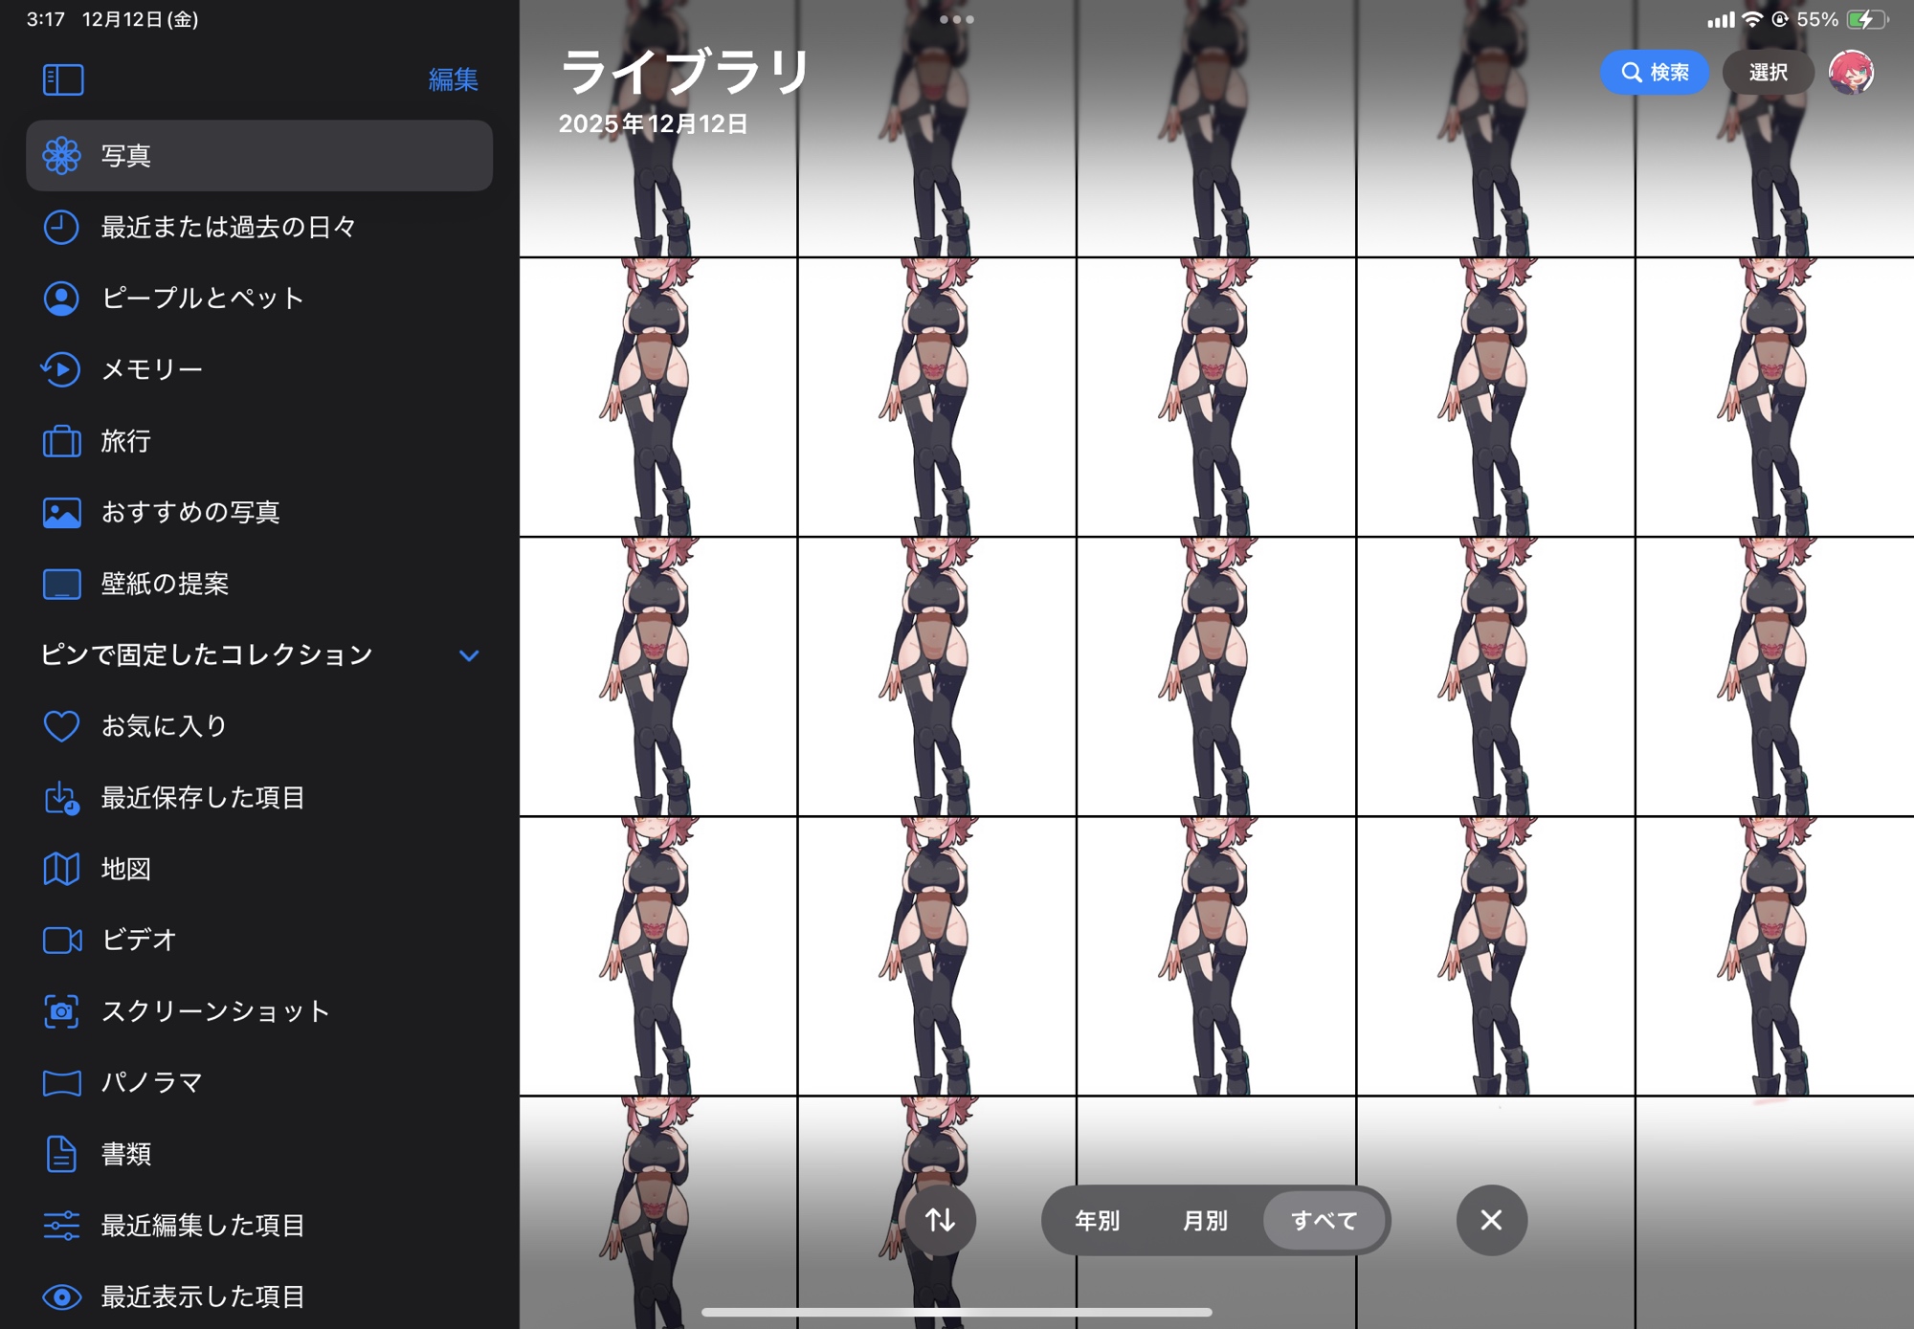
Task: Close the view options bar
Action: pyautogui.click(x=1491, y=1220)
